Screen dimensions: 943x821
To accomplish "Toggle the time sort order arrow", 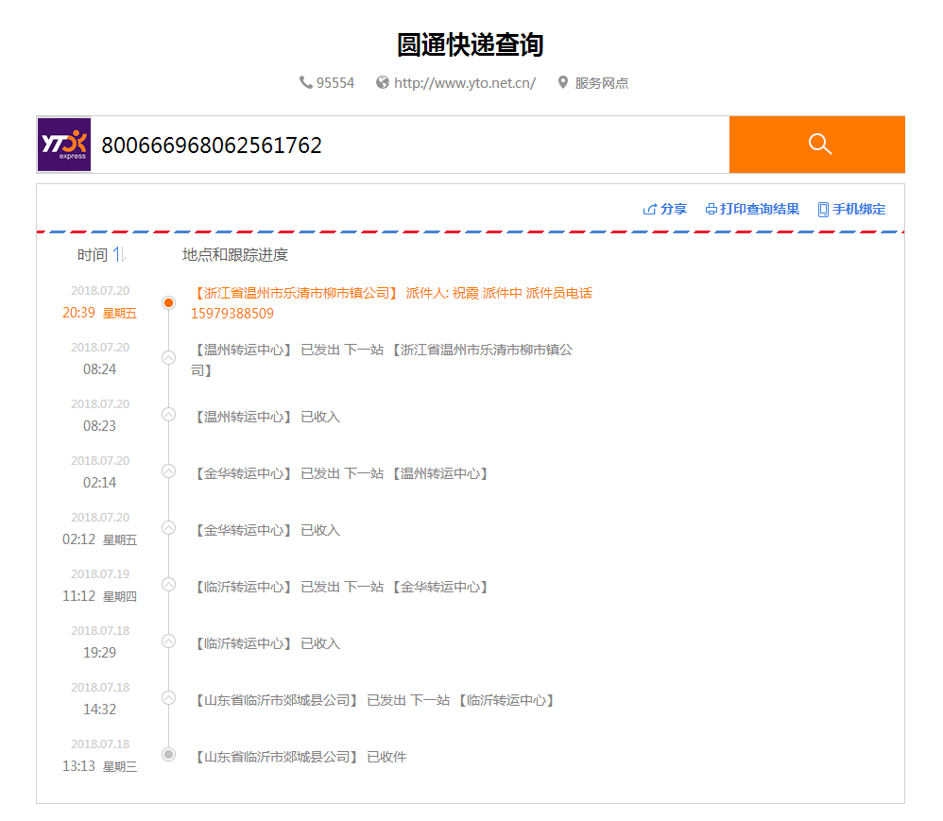I will click(119, 254).
